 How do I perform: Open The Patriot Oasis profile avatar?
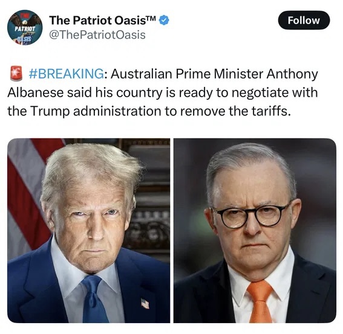25,27
